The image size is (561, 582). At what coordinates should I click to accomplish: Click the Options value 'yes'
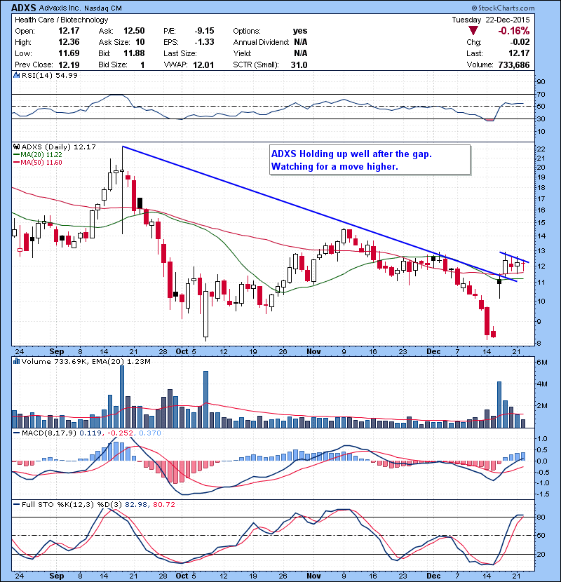pyautogui.click(x=300, y=31)
